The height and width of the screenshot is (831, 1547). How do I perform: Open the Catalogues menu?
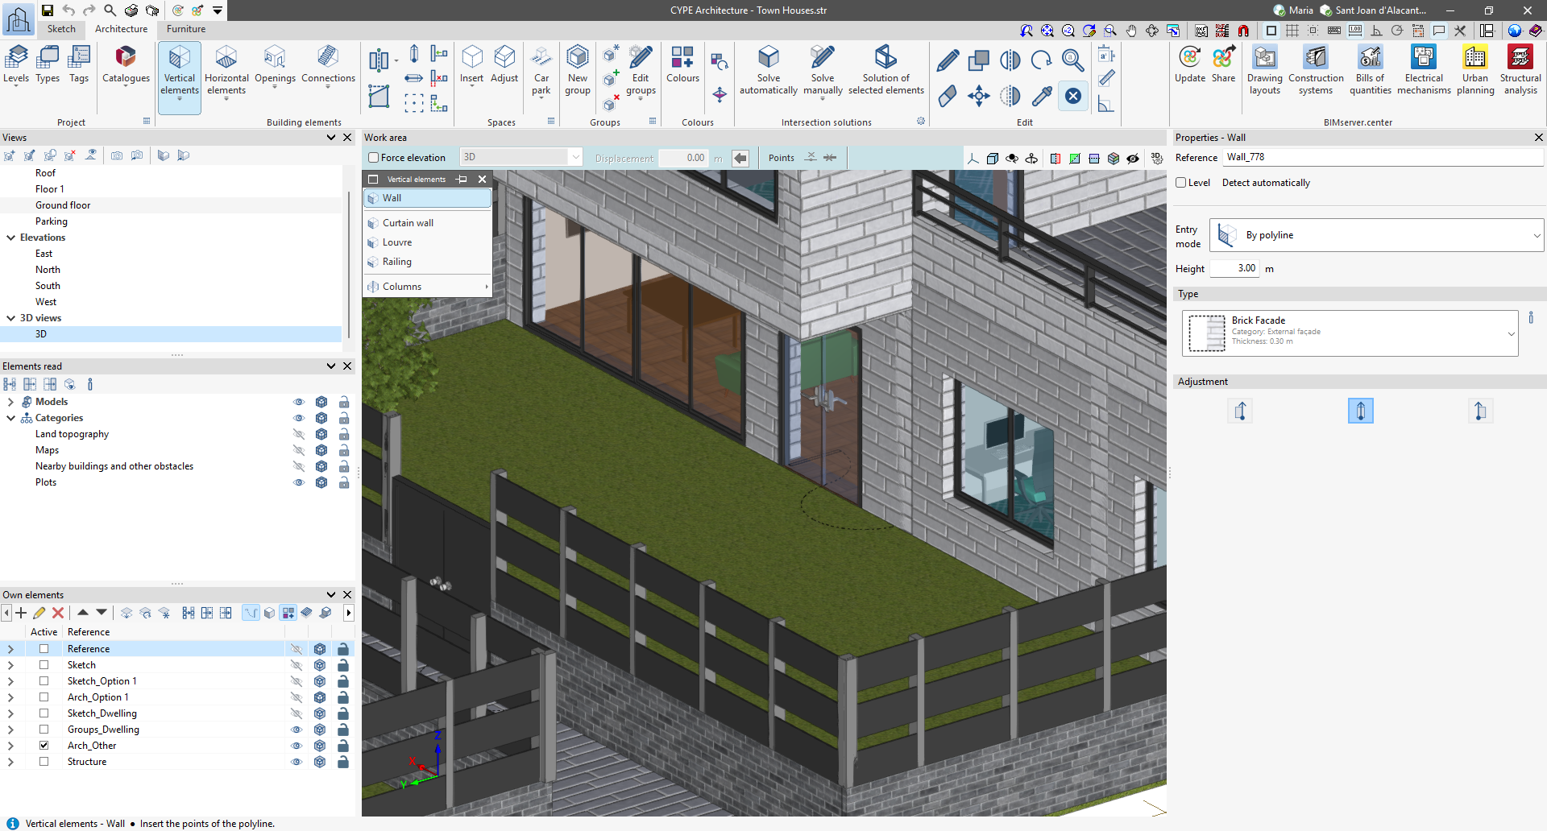(x=126, y=65)
